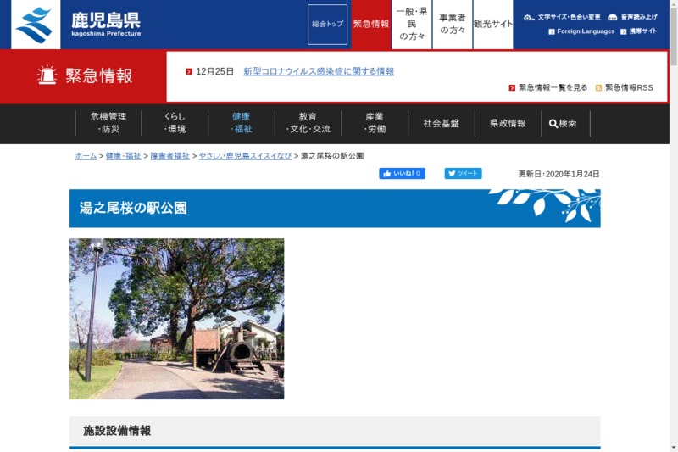Select the 観光サイト tab
Viewport: 678px width, 452px height.
coord(493,25)
